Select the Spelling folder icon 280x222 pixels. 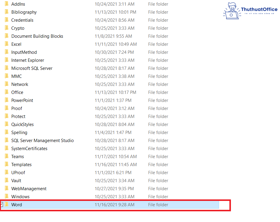click(7, 132)
